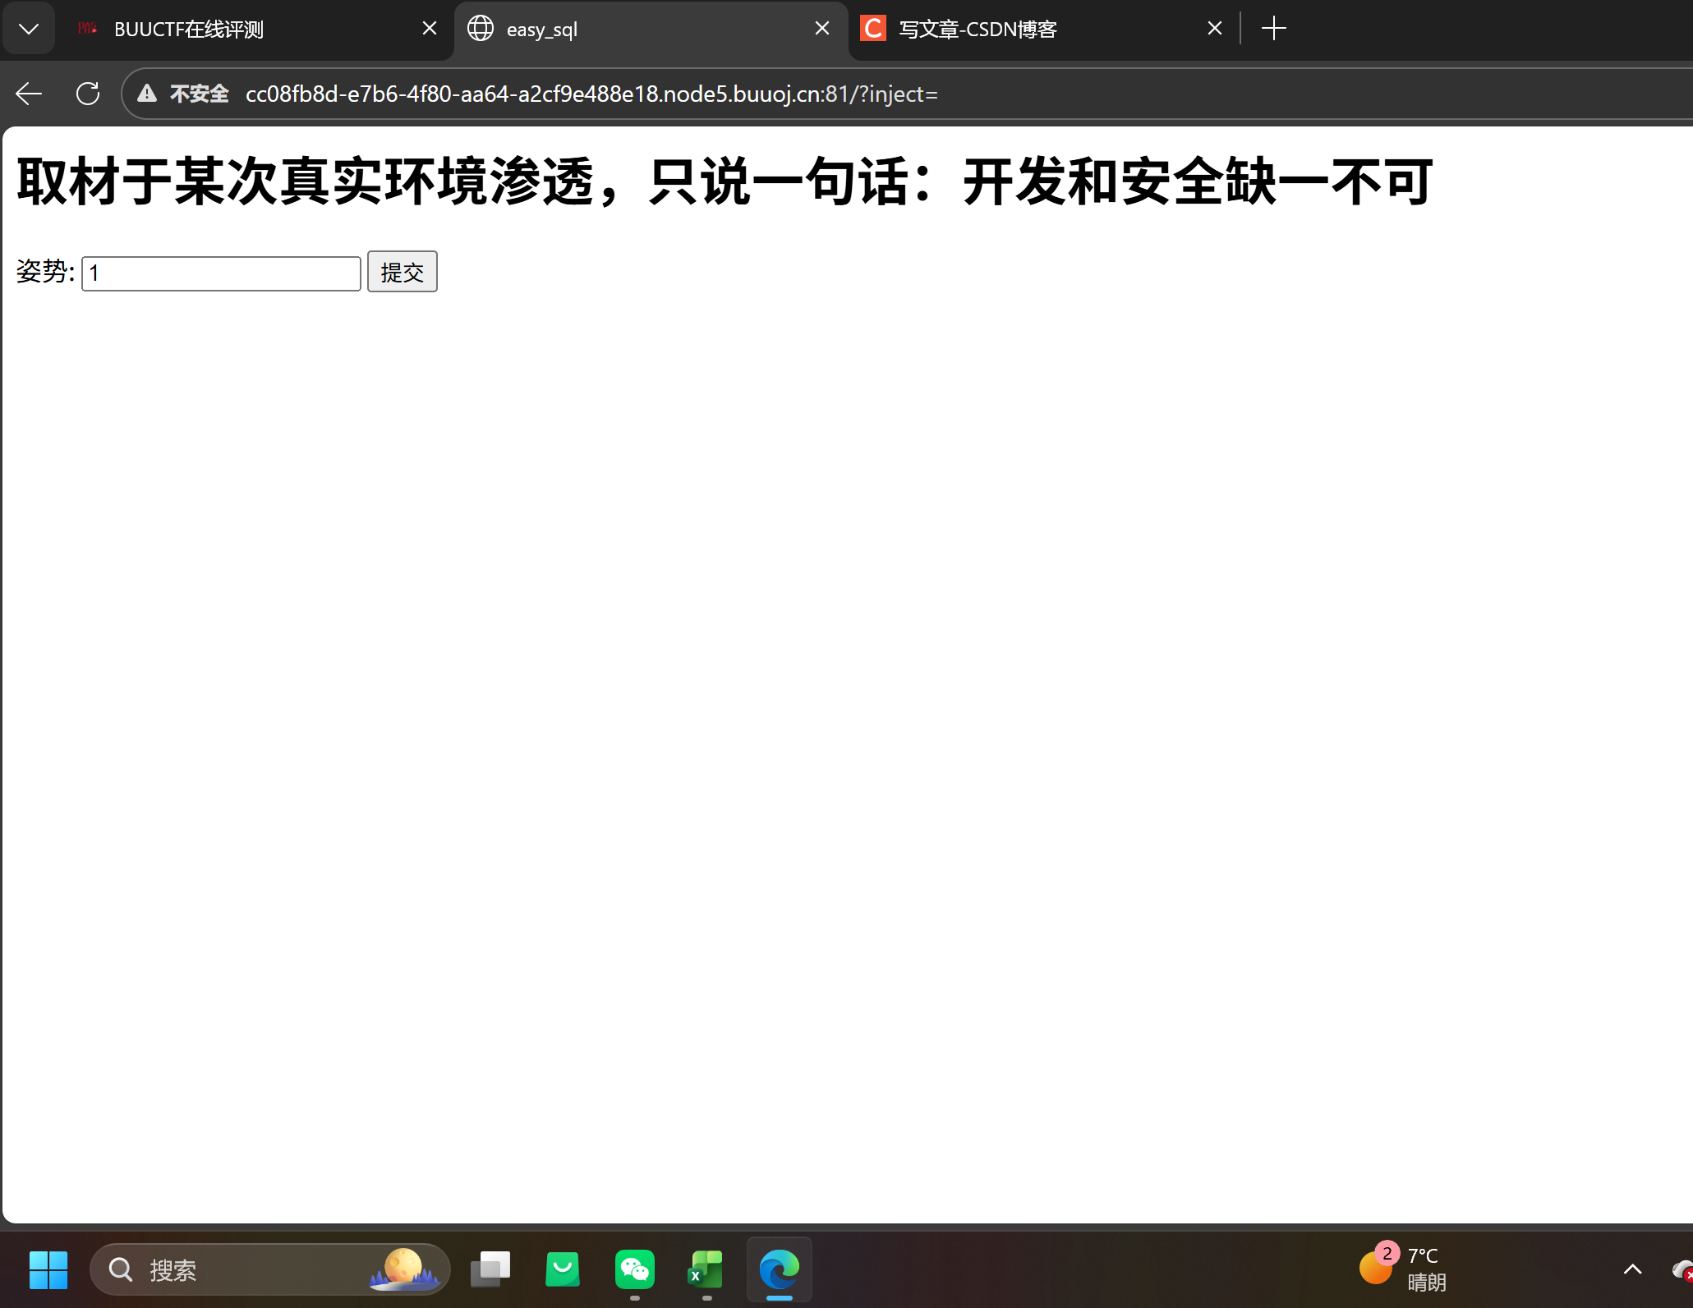Screen dimensions: 1693x1308
Task: Open Task View from the taskbar
Action: [490, 1269]
